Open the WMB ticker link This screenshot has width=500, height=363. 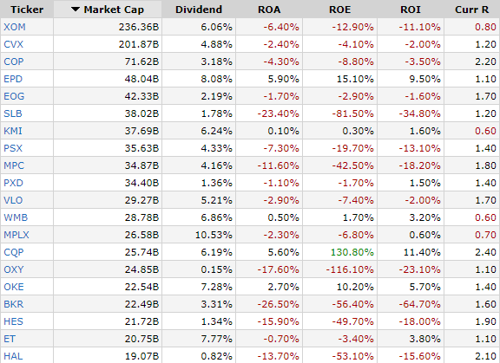pos(16,217)
